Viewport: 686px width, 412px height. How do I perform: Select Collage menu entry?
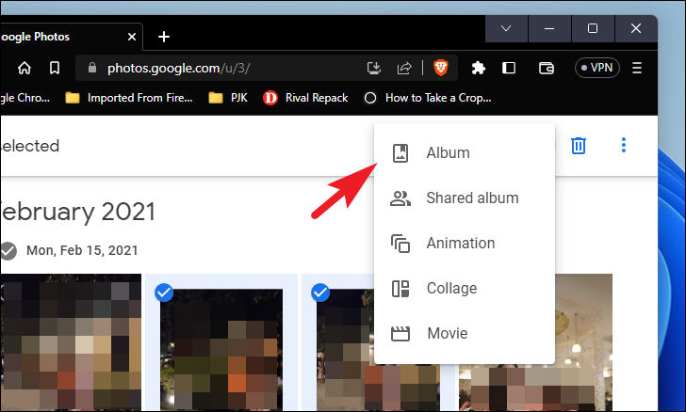[x=465, y=289]
